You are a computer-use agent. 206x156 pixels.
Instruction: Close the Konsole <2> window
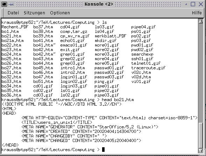click(x=201, y=4)
